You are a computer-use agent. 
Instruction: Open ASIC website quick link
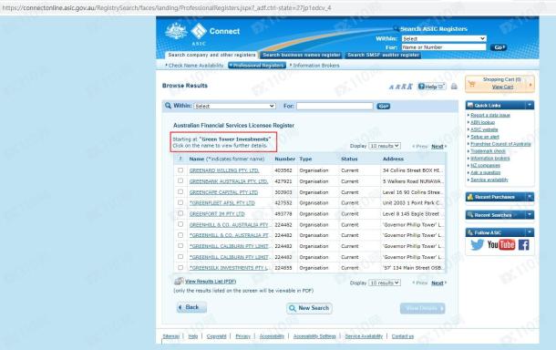click(484, 129)
